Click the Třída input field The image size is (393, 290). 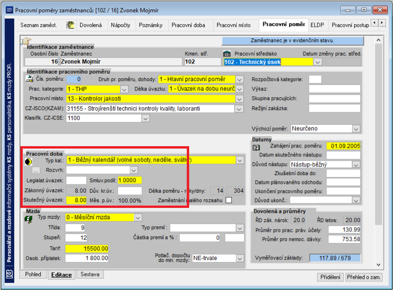tap(75, 228)
